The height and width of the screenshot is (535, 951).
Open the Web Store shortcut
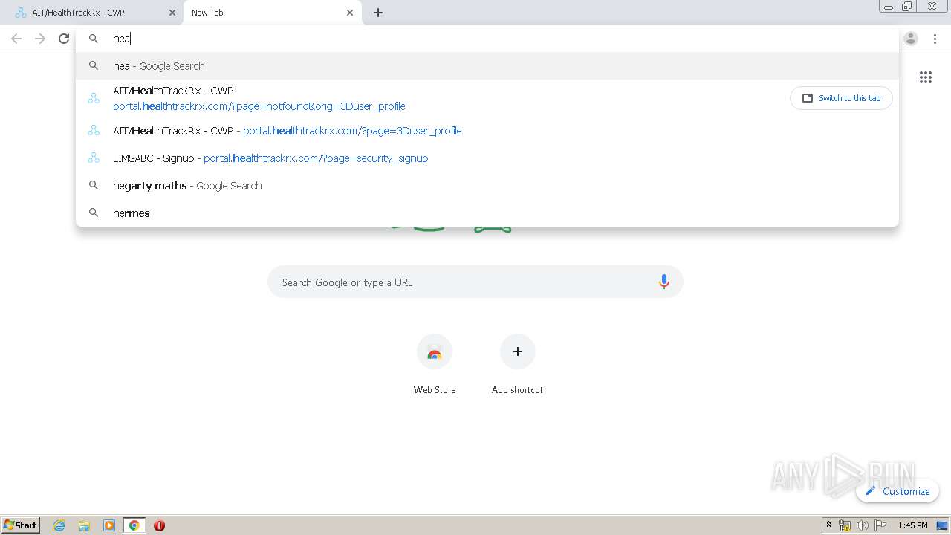[x=435, y=364]
